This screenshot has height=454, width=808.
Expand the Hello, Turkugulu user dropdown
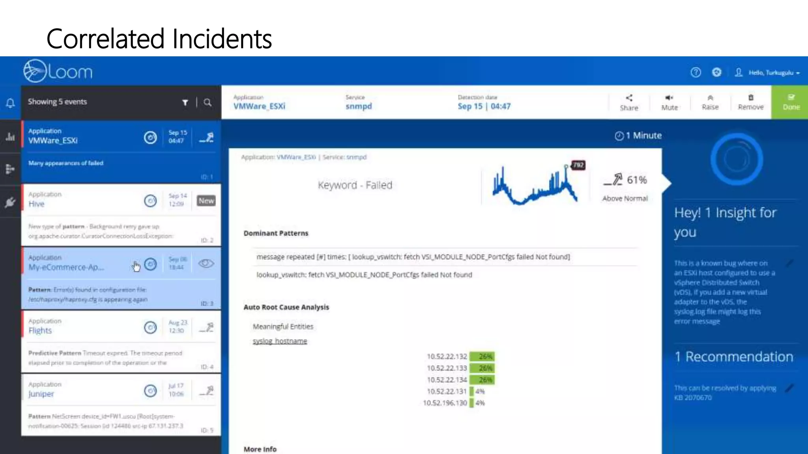click(774, 73)
